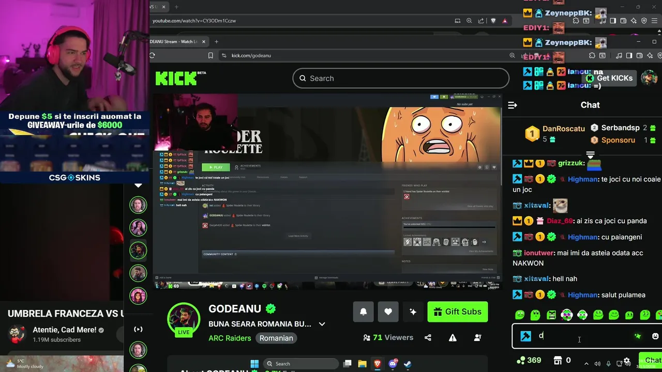
Task: Toggle the sidebar live-broadcast icon below avatars
Action: [138, 329]
